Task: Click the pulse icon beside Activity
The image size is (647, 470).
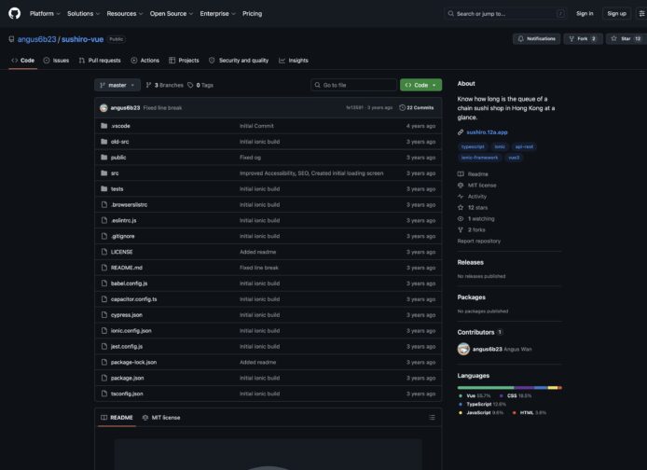Action: coord(461,197)
